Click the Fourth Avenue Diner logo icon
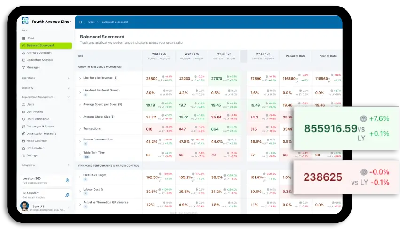The width and height of the screenshot is (415, 229). 25,21
